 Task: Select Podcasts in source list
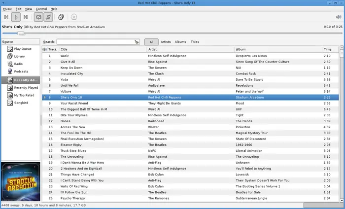(x=21, y=71)
